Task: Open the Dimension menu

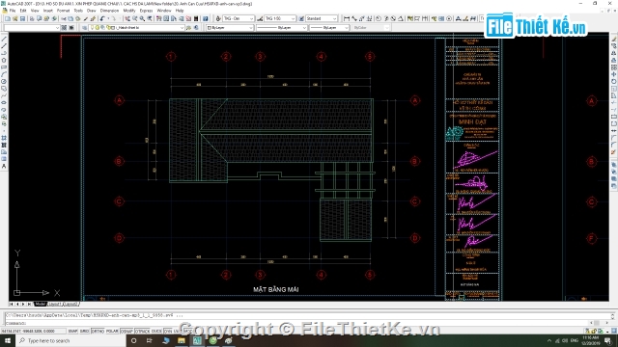Action: tap(109, 11)
